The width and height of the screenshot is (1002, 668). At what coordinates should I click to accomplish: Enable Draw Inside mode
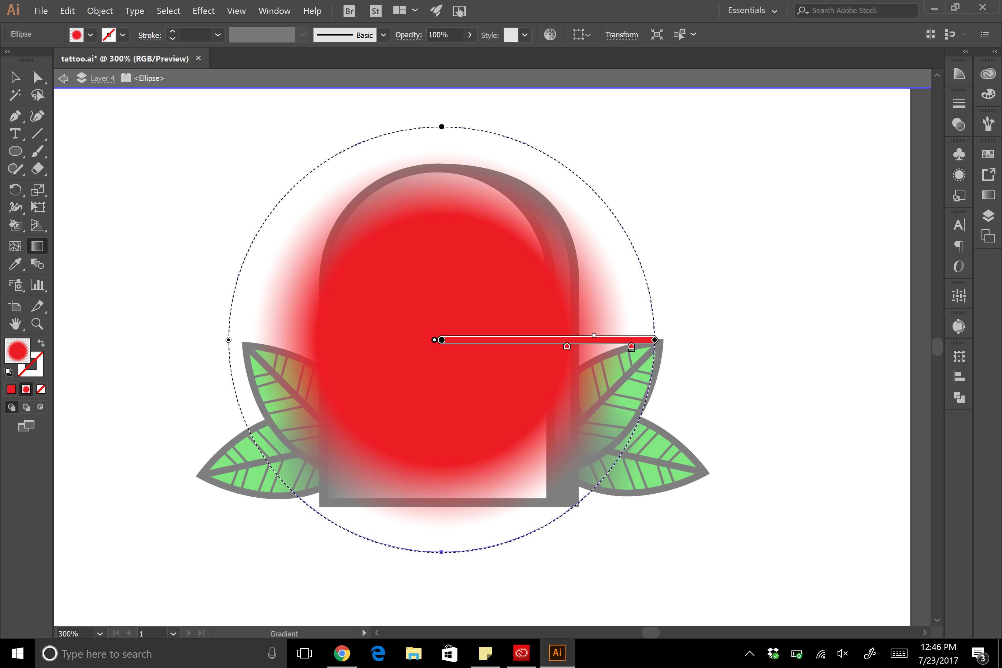[x=41, y=407]
